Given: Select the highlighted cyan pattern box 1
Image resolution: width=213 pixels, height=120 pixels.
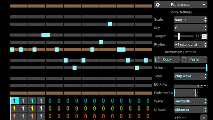Looking at the screenshot, I should (x=14, y=101).
